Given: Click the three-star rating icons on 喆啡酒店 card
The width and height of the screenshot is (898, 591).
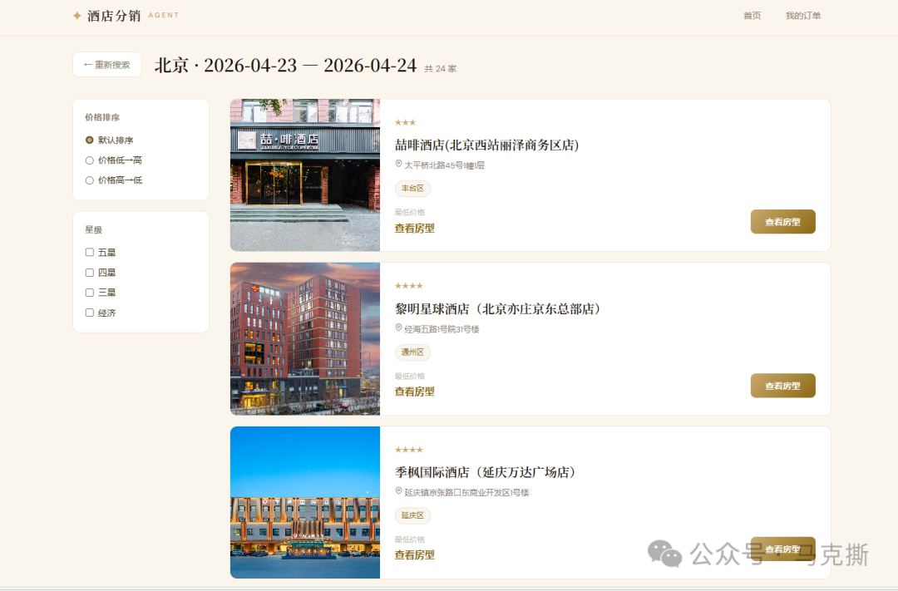Looking at the screenshot, I should coord(405,121).
